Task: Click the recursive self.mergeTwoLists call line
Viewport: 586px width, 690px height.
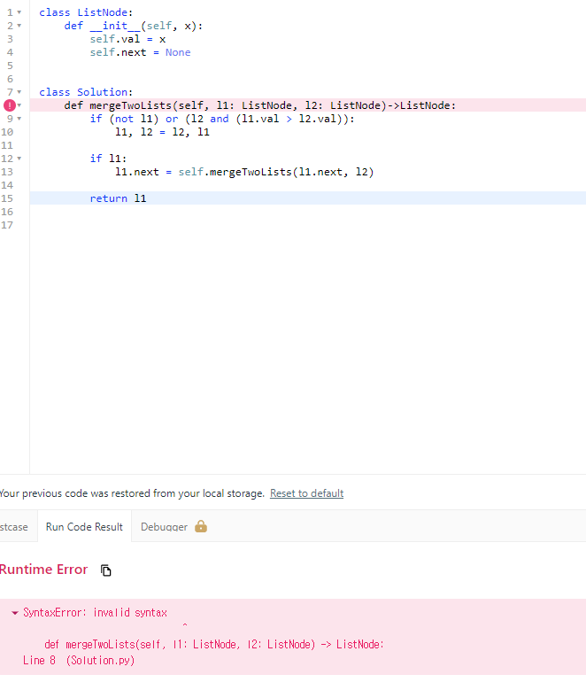Action: (x=244, y=172)
